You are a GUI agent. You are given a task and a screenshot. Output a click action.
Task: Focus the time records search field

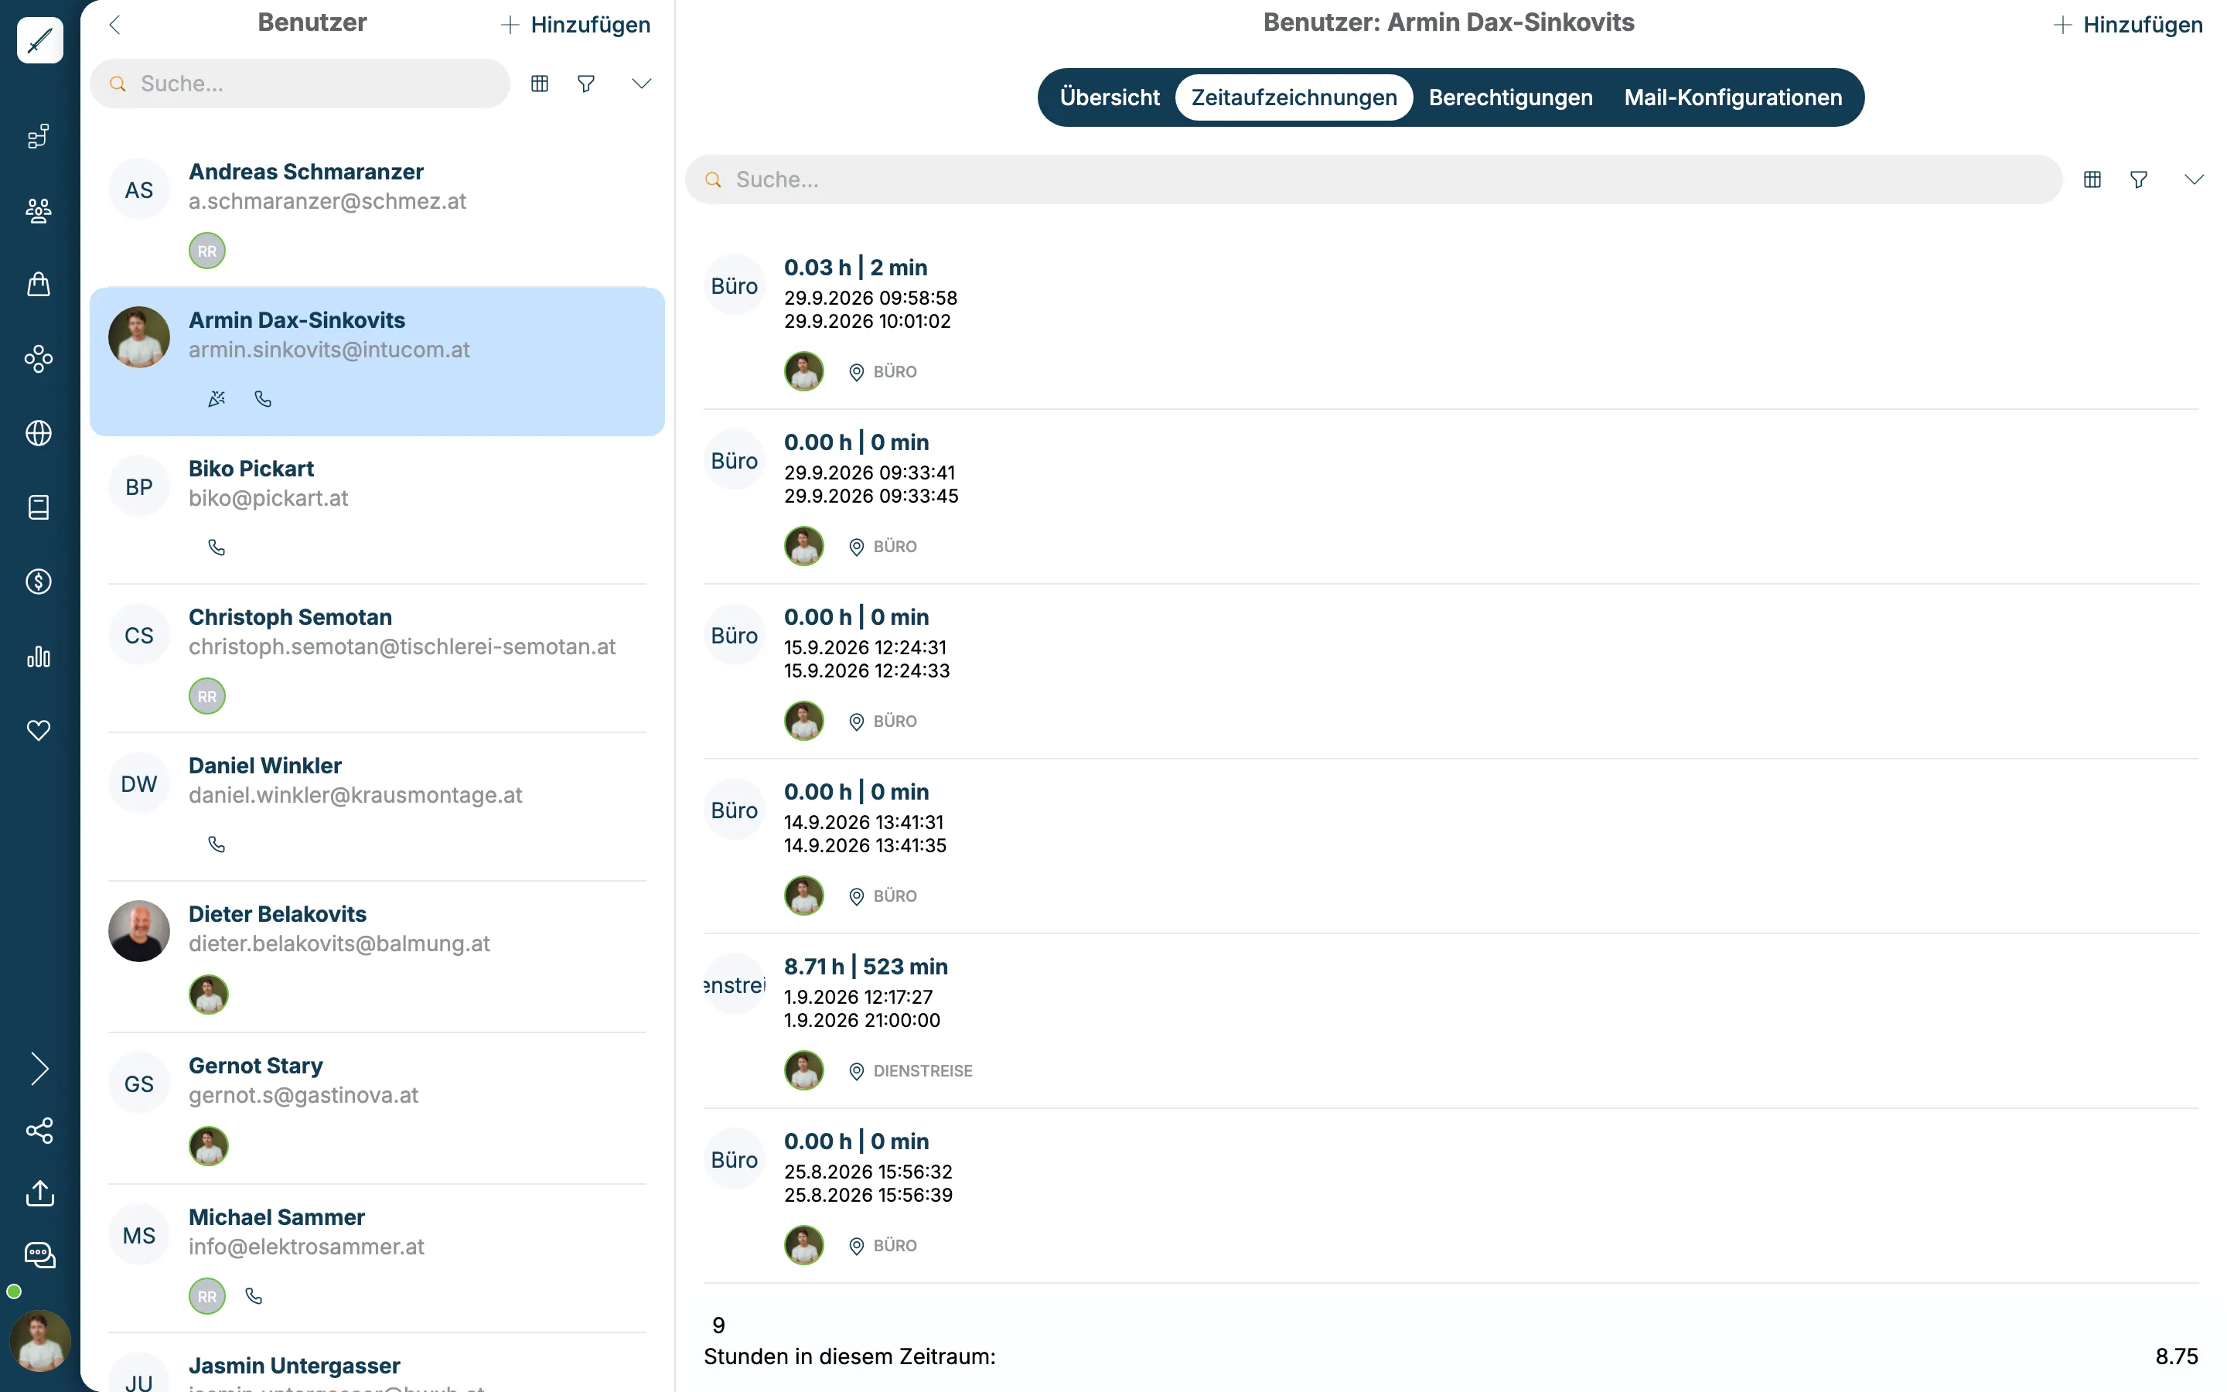1373,179
